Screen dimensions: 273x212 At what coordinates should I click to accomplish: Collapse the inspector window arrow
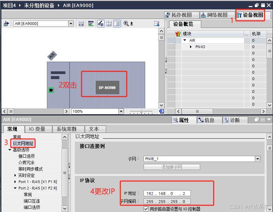pyautogui.click(x=269, y=119)
